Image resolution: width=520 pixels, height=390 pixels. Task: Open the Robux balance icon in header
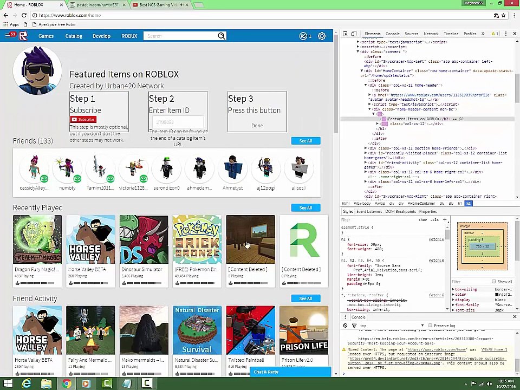[303, 36]
